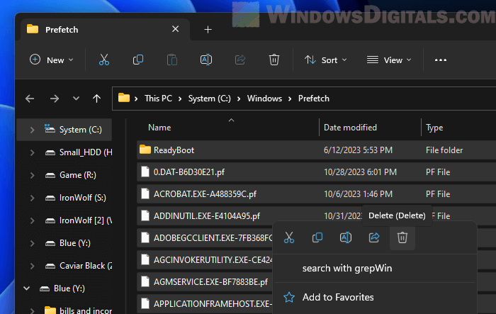Open chevron after Windows in breadcrumb
The width and height of the screenshot is (496, 314).
[290, 99]
